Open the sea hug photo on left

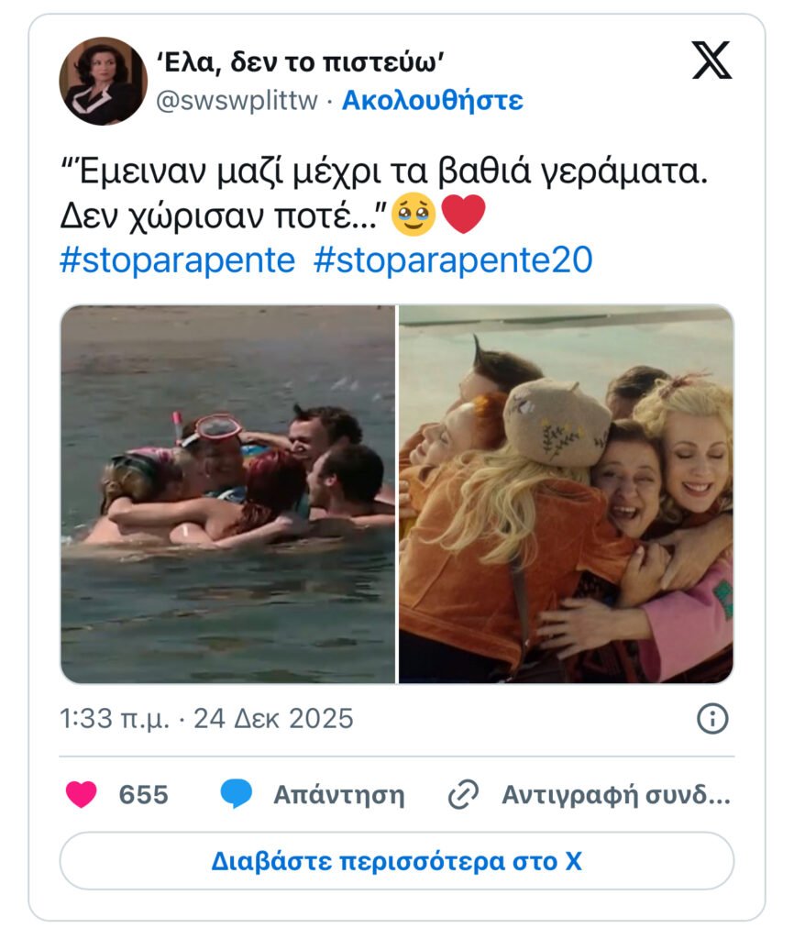[227, 494]
